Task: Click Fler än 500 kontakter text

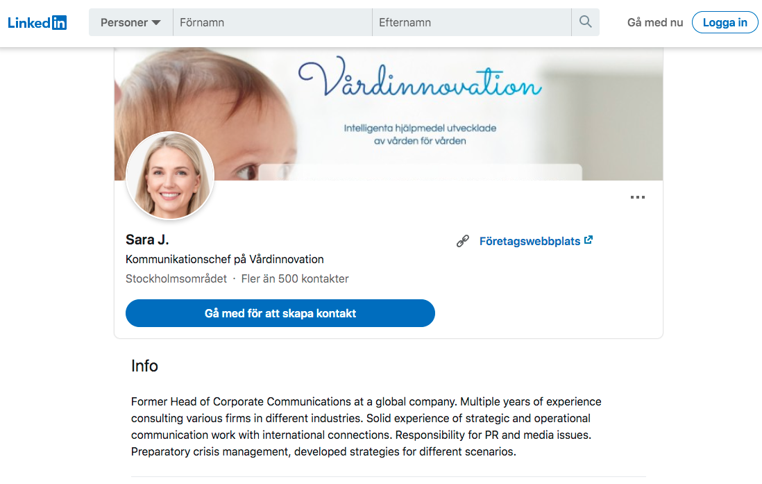Action: pyautogui.click(x=295, y=278)
